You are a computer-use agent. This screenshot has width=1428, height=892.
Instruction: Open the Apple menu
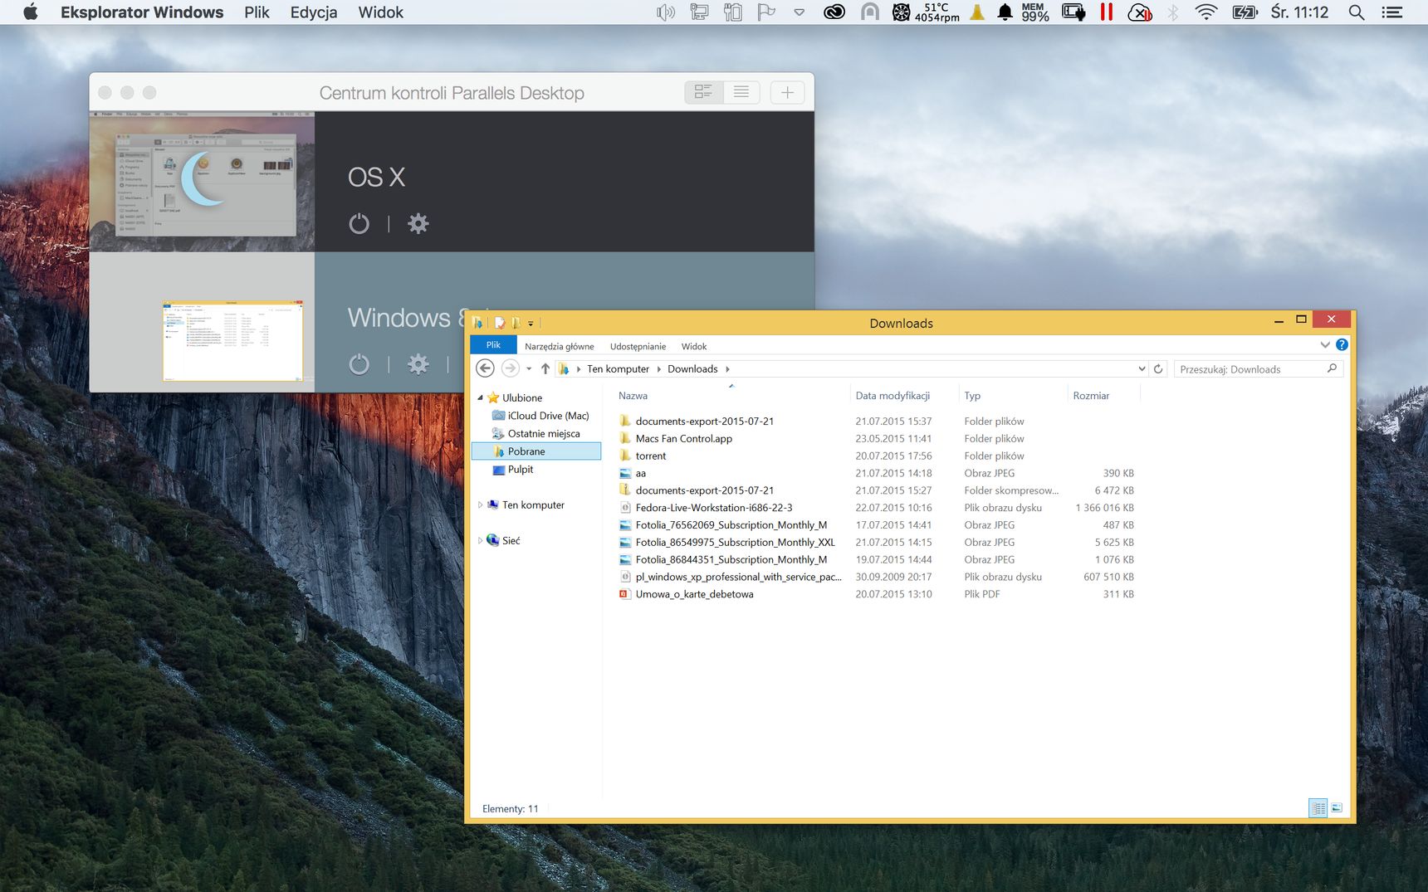pyautogui.click(x=30, y=12)
